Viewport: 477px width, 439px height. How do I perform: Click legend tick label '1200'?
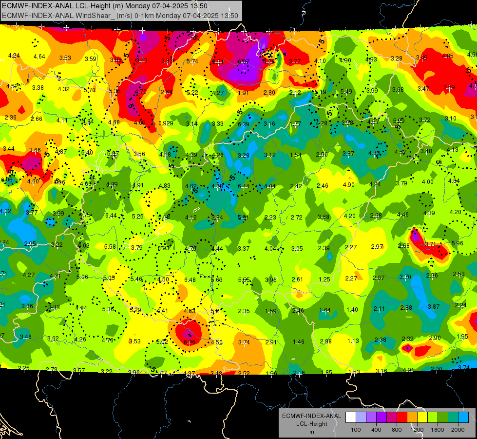(x=417, y=430)
